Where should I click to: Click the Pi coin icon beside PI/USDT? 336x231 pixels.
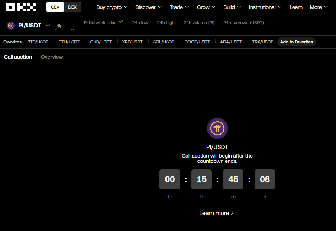coord(10,25)
